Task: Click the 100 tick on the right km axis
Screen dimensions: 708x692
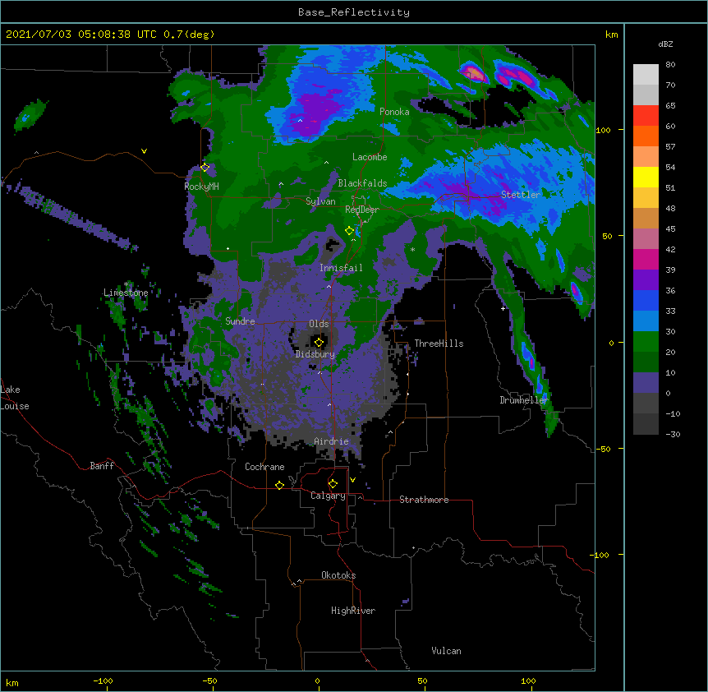Action: [603, 130]
